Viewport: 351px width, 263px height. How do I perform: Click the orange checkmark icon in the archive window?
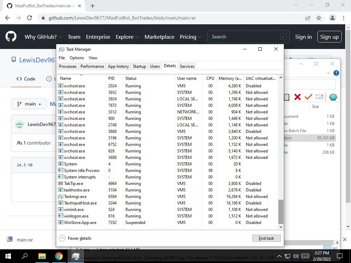pos(308,97)
